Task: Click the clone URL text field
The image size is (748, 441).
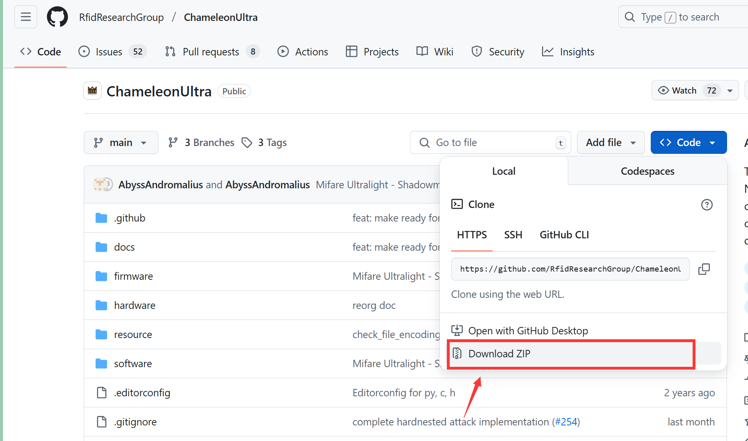Action: click(570, 269)
